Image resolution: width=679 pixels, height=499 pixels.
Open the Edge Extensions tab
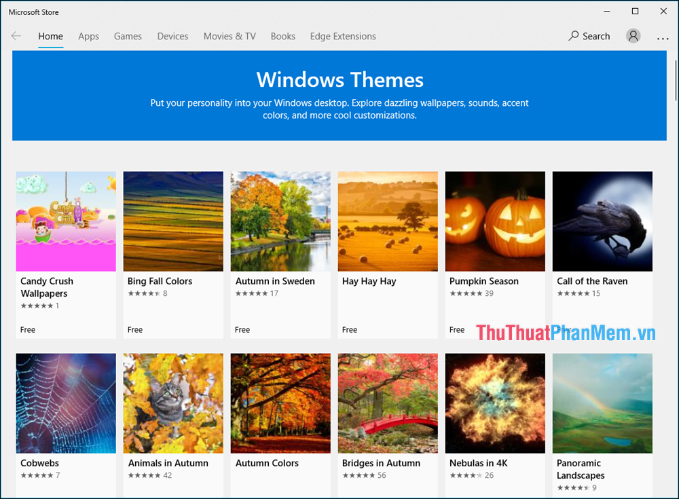click(343, 36)
